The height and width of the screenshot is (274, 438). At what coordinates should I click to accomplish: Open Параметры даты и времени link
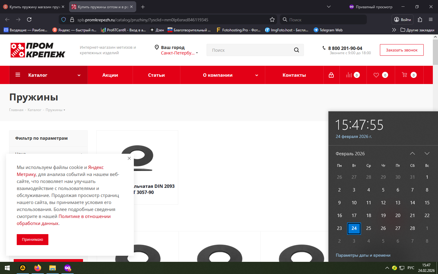(363, 255)
